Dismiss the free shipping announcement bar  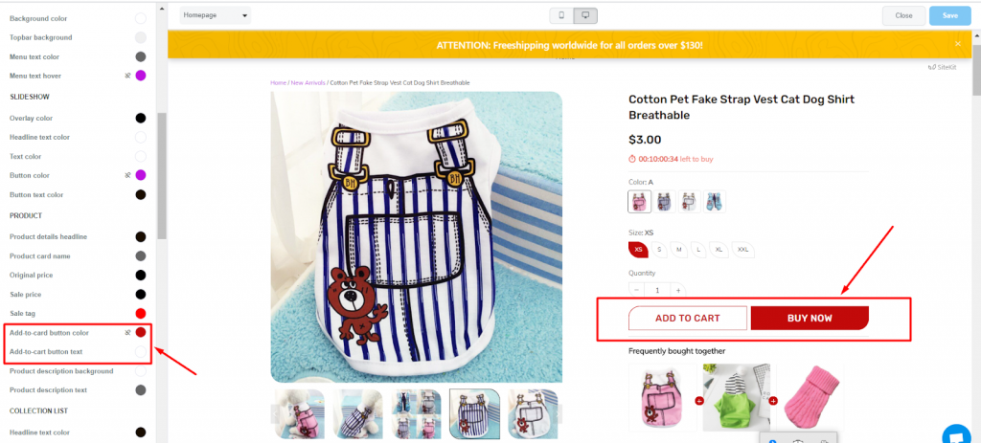click(x=957, y=44)
